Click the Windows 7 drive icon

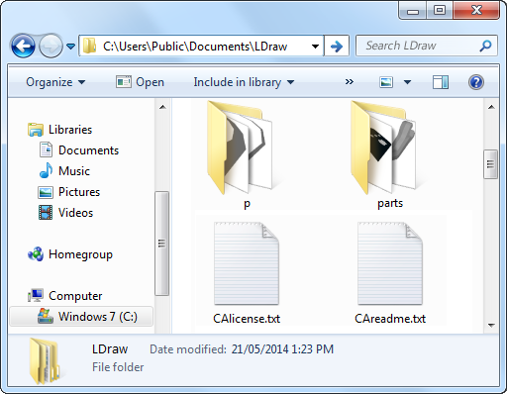tap(46, 316)
